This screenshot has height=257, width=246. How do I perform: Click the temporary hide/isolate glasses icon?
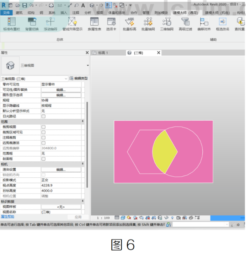166,218
